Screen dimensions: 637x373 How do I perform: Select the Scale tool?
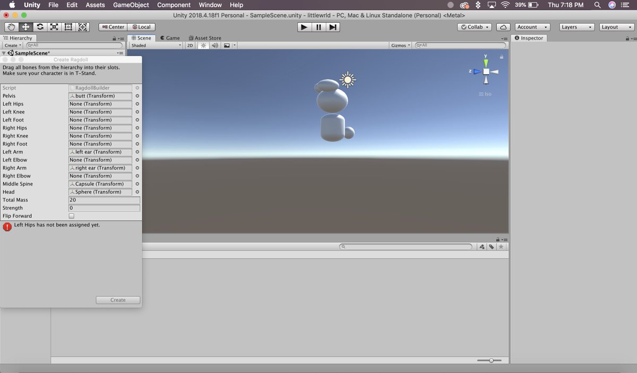(x=54, y=27)
